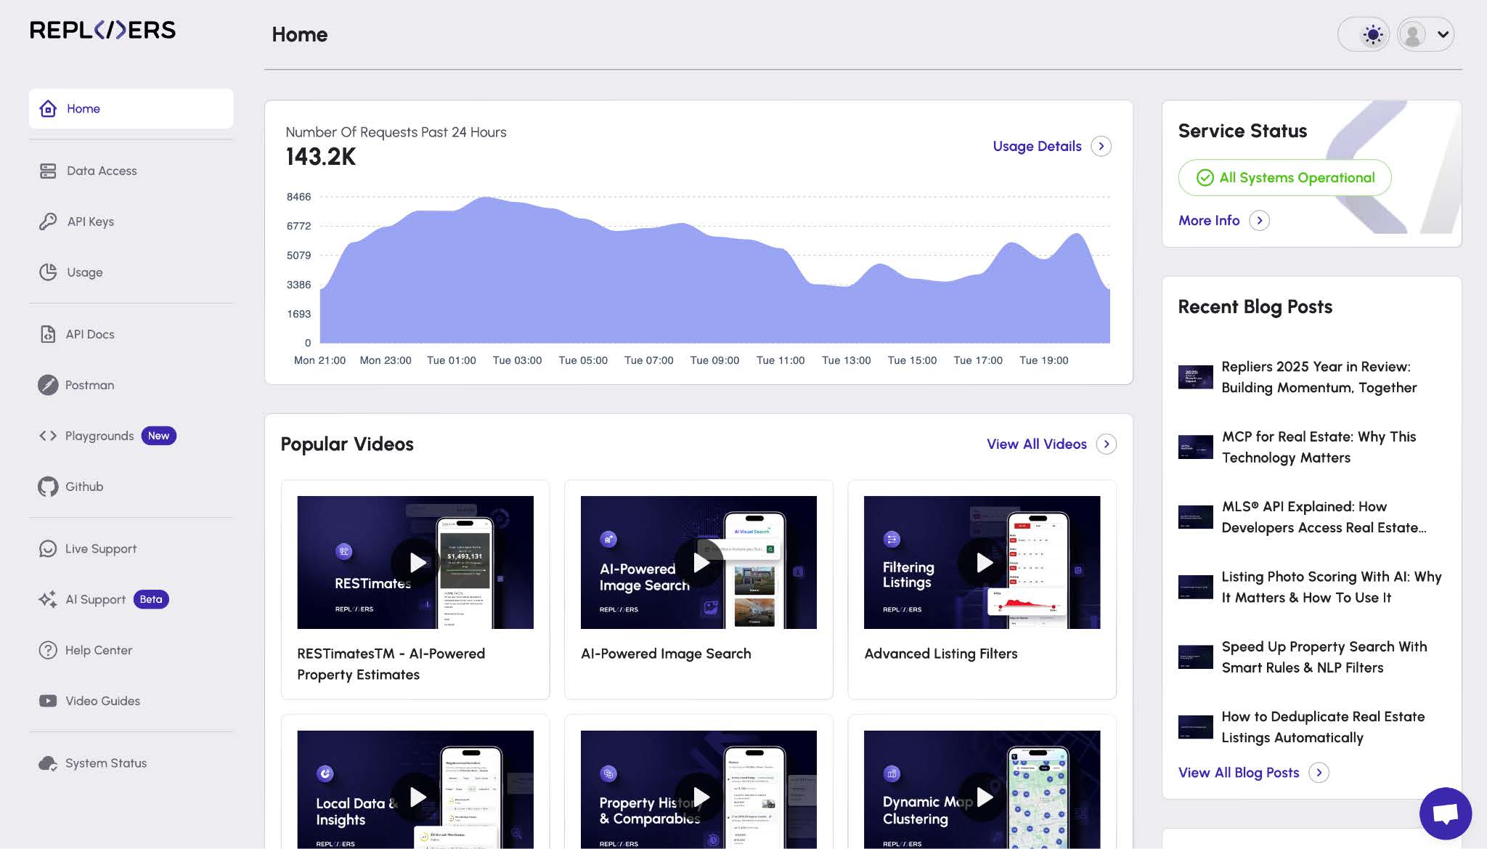Screen dimensions: 1487x849
Task: Open the Playgrounds menu item
Action: [x=99, y=436]
